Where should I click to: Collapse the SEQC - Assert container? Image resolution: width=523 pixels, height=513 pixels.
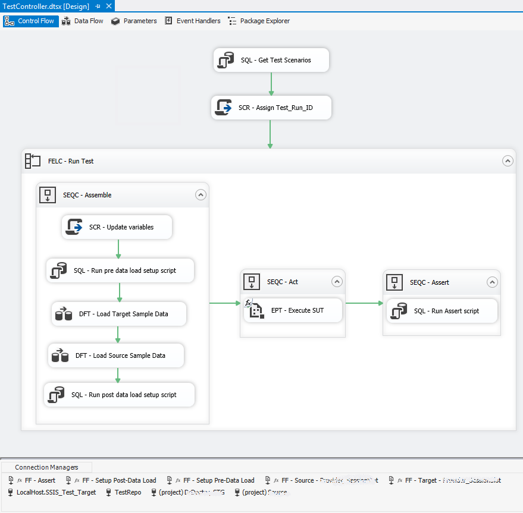[x=492, y=282]
